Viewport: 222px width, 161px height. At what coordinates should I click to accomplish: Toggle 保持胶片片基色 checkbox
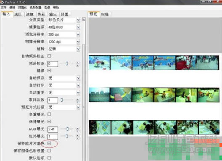pos(49,143)
